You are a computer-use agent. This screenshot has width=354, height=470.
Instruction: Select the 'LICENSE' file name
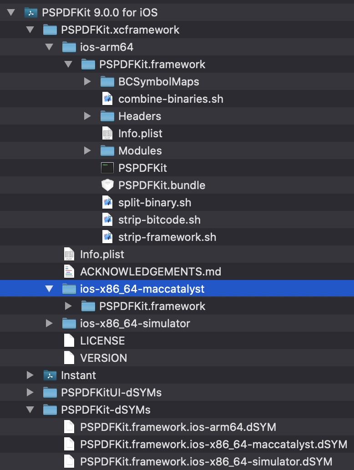pos(102,341)
